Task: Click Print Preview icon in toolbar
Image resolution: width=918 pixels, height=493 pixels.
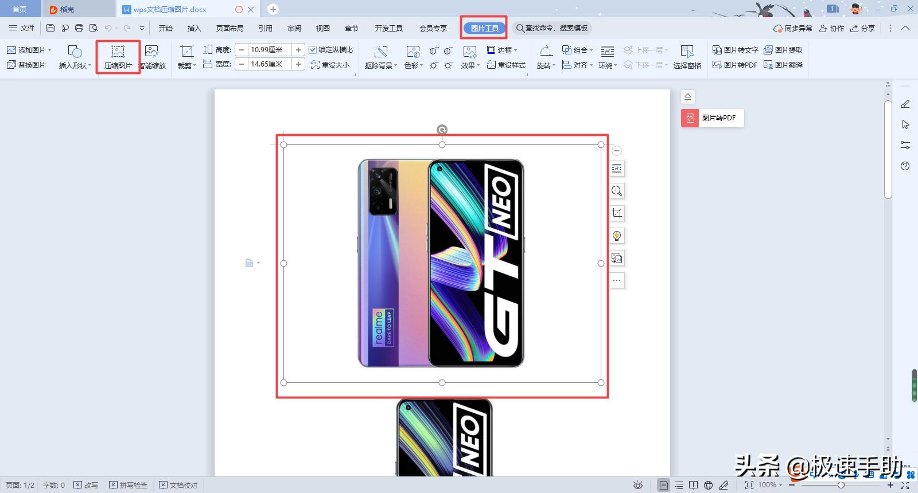Action: click(94, 28)
